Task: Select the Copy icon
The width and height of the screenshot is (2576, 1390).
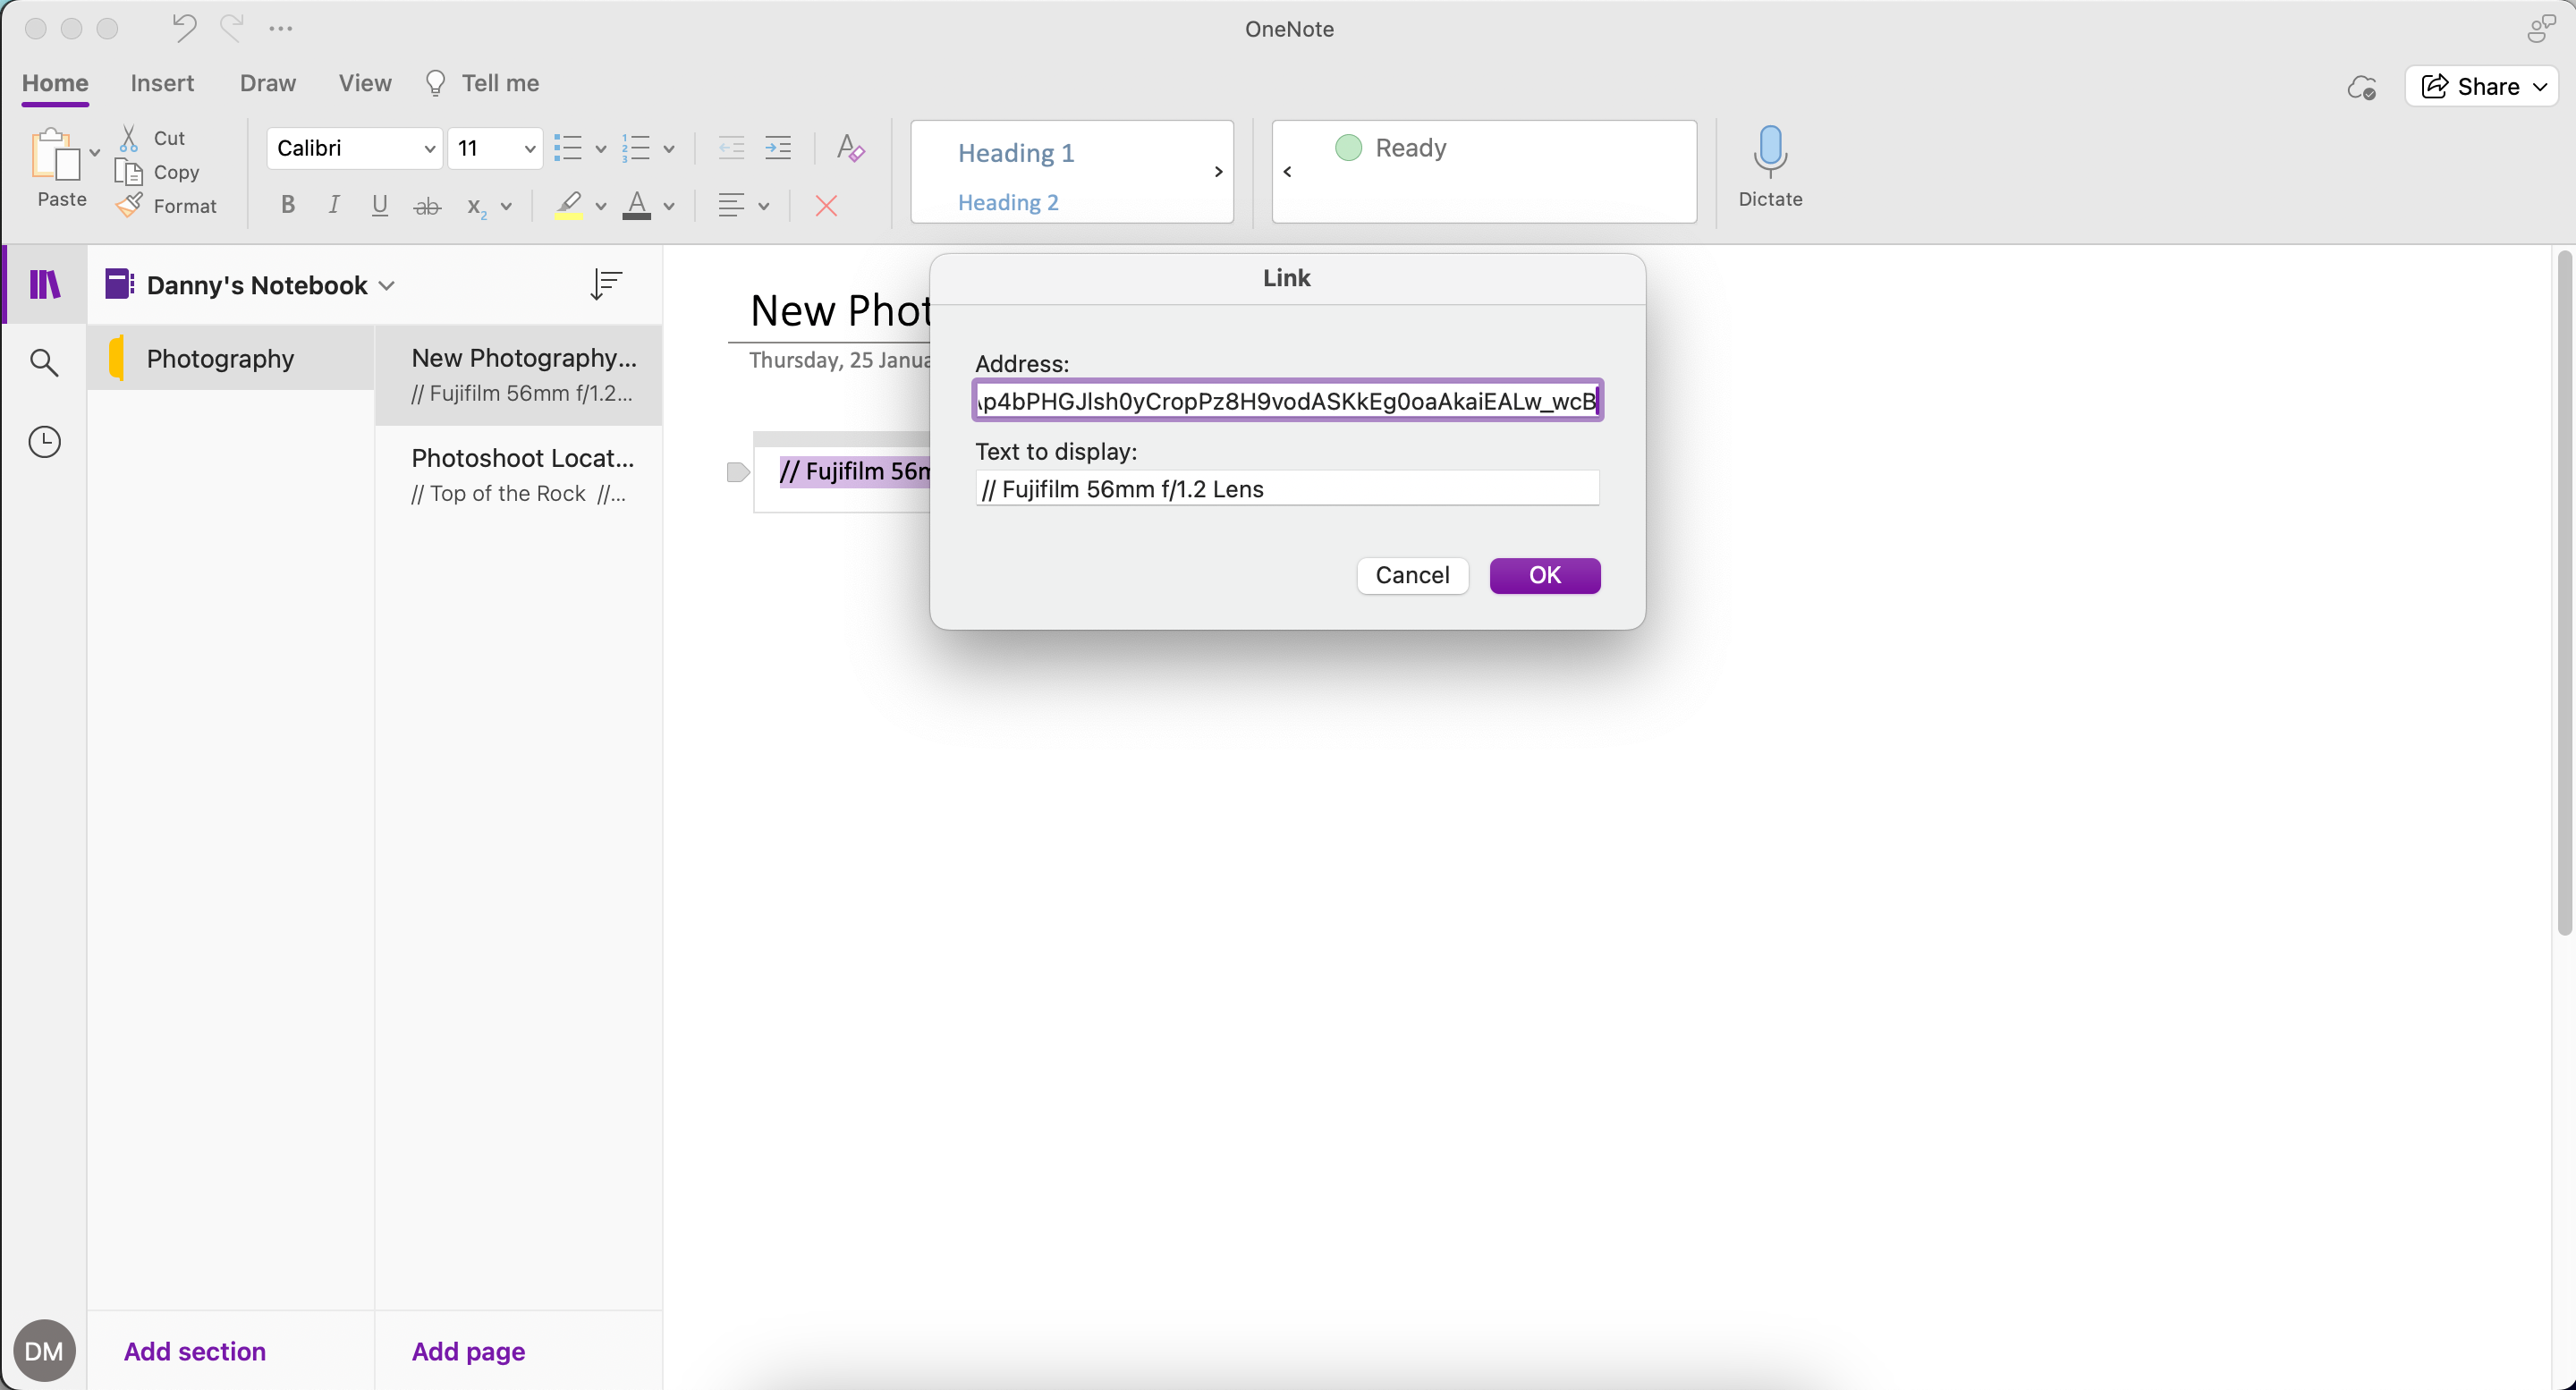Action: coord(131,172)
